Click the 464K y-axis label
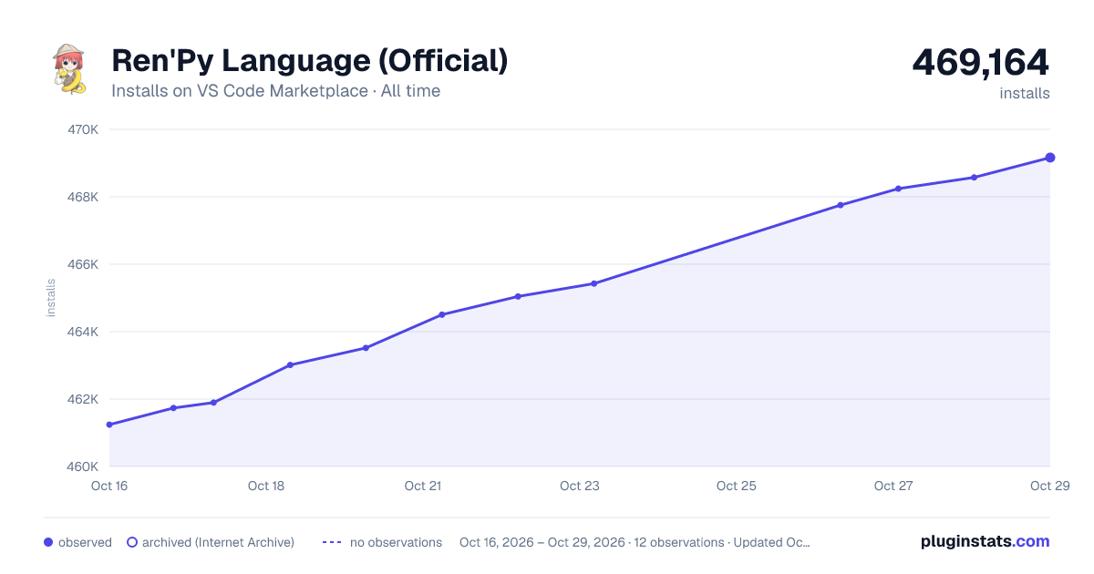 pyautogui.click(x=83, y=332)
